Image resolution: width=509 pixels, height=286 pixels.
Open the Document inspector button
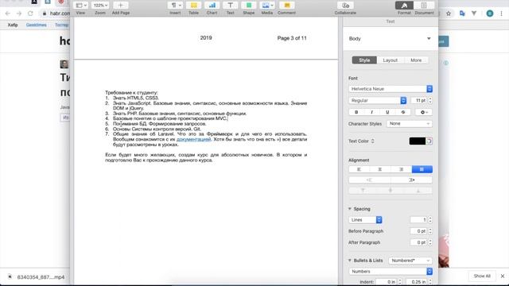click(424, 6)
